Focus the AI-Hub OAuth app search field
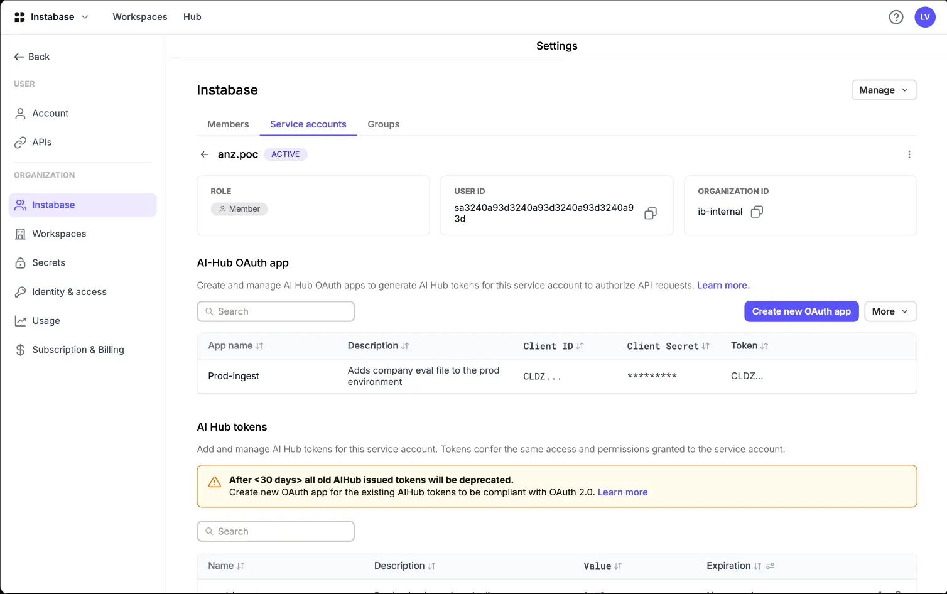 click(x=276, y=311)
